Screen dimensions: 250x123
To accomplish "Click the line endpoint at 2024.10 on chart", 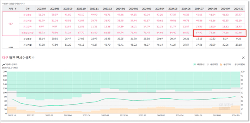I will (x=235, y=97).
